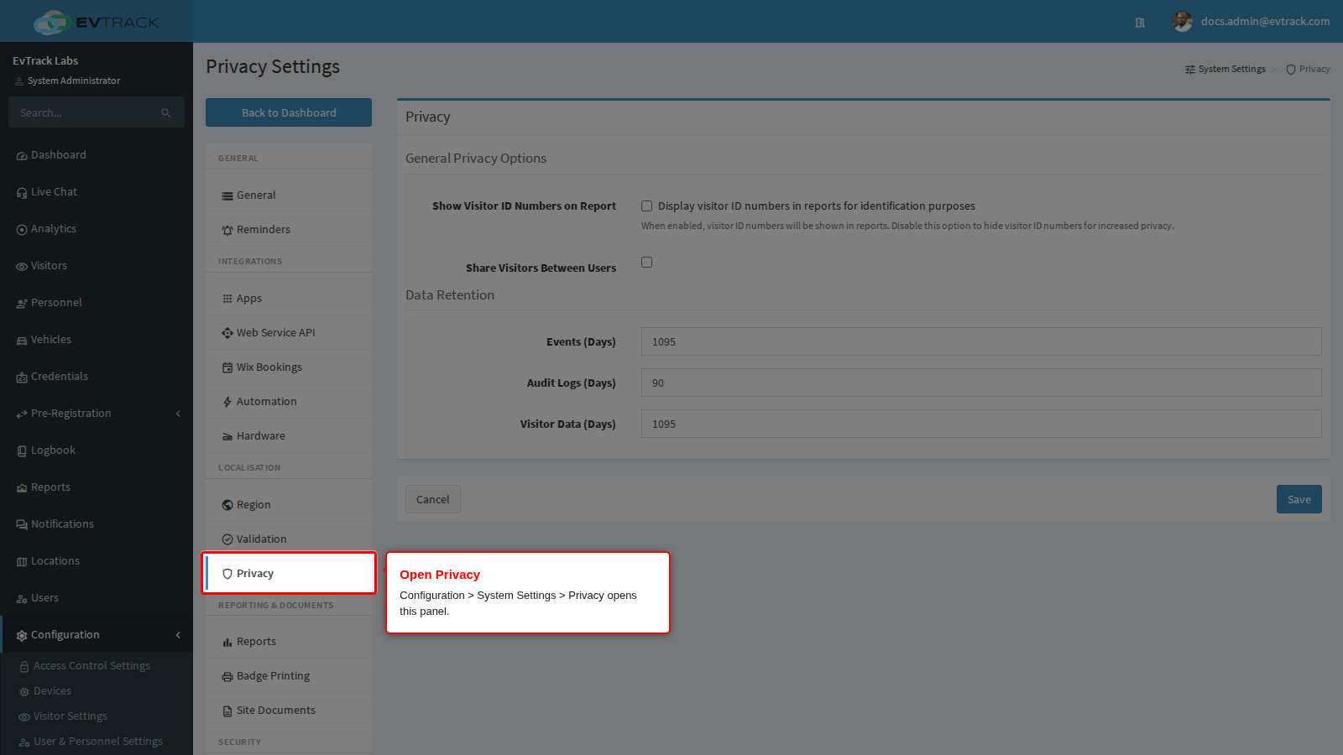Image resolution: width=1343 pixels, height=755 pixels.
Task: Click the search magnifier icon
Action: pyautogui.click(x=166, y=112)
